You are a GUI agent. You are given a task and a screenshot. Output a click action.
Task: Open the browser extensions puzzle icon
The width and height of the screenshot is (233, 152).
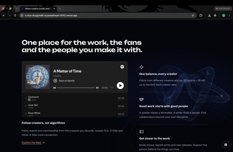[201, 15]
